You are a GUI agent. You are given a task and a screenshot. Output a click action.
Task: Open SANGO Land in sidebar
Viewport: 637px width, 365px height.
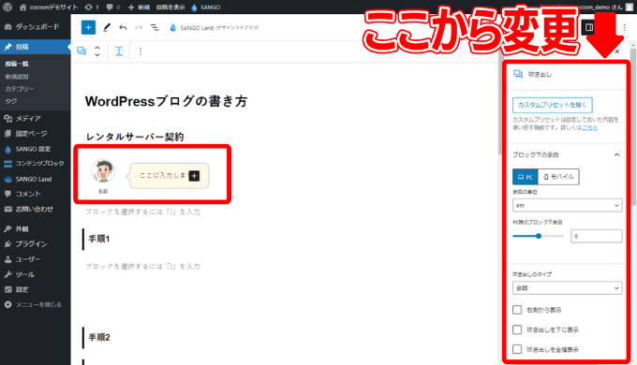click(x=36, y=179)
